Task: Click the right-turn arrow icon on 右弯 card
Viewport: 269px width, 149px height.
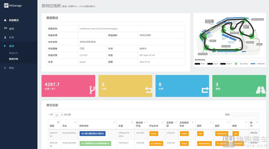Action: click(x=205, y=90)
